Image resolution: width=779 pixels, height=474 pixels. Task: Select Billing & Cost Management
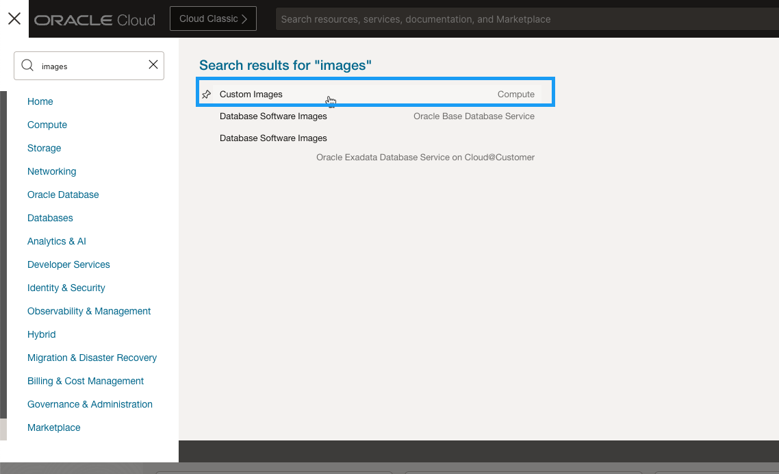tap(85, 381)
